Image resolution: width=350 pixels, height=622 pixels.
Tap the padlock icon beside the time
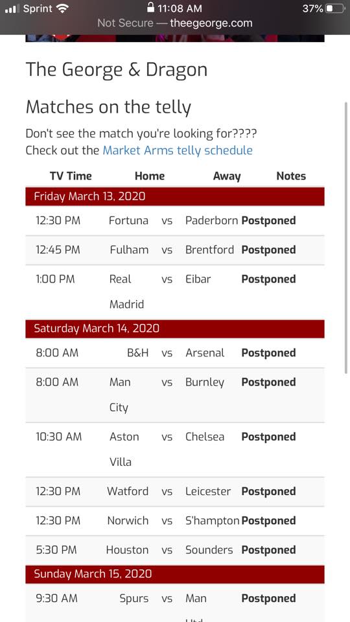click(150, 7)
